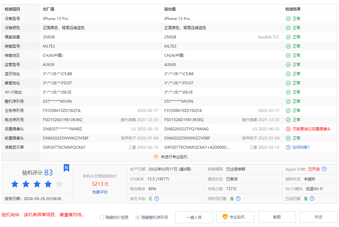The image size is (339, 227).
Task: Click the 未越狱 jailbreak status
Action: tap(310, 179)
